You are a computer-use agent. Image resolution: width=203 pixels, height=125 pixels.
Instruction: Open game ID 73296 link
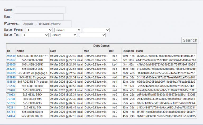pyautogui.click(x=11, y=86)
